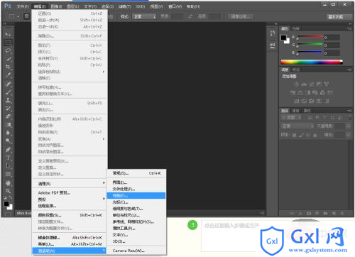355x257 pixels.
Task: Select the Brush tool
Action: point(8,92)
